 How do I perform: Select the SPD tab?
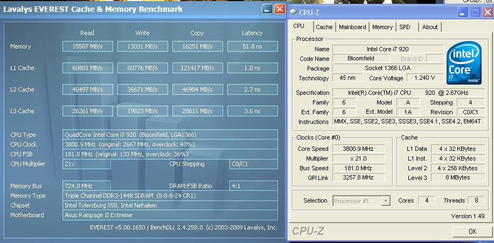(x=405, y=27)
